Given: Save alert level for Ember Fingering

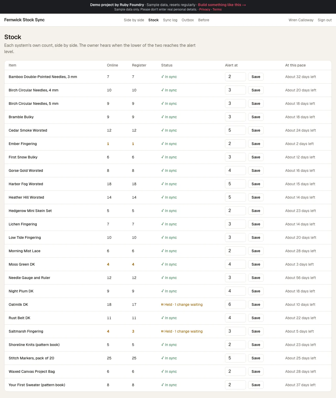Looking at the screenshot, I should 256,144.
